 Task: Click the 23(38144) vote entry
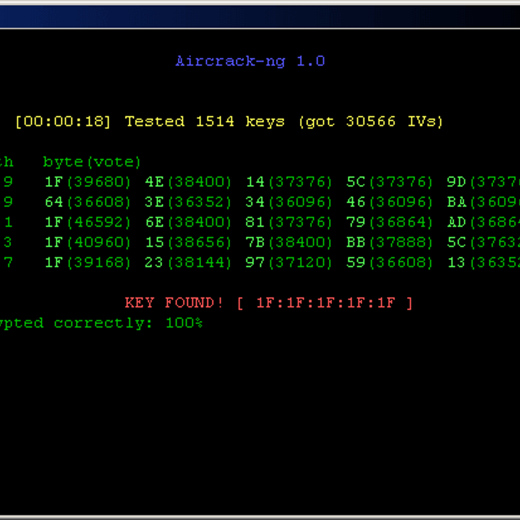pyautogui.click(x=188, y=263)
